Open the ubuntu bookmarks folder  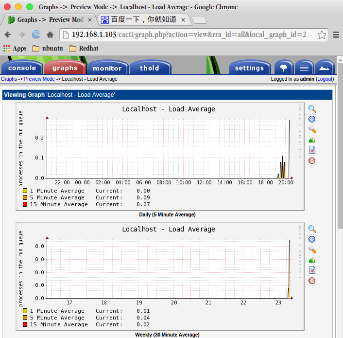click(x=48, y=48)
